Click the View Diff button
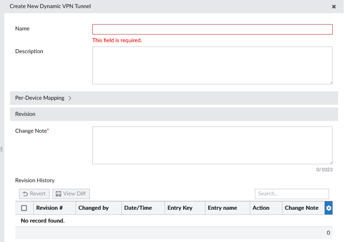 71,194
